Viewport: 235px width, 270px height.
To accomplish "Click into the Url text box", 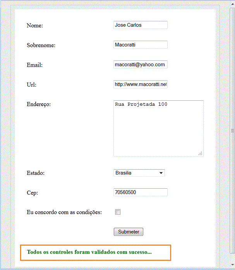I will pos(141,84).
